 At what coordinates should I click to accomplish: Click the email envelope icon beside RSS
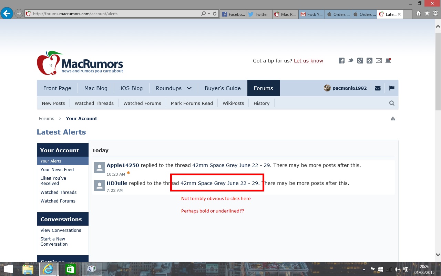click(x=379, y=61)
